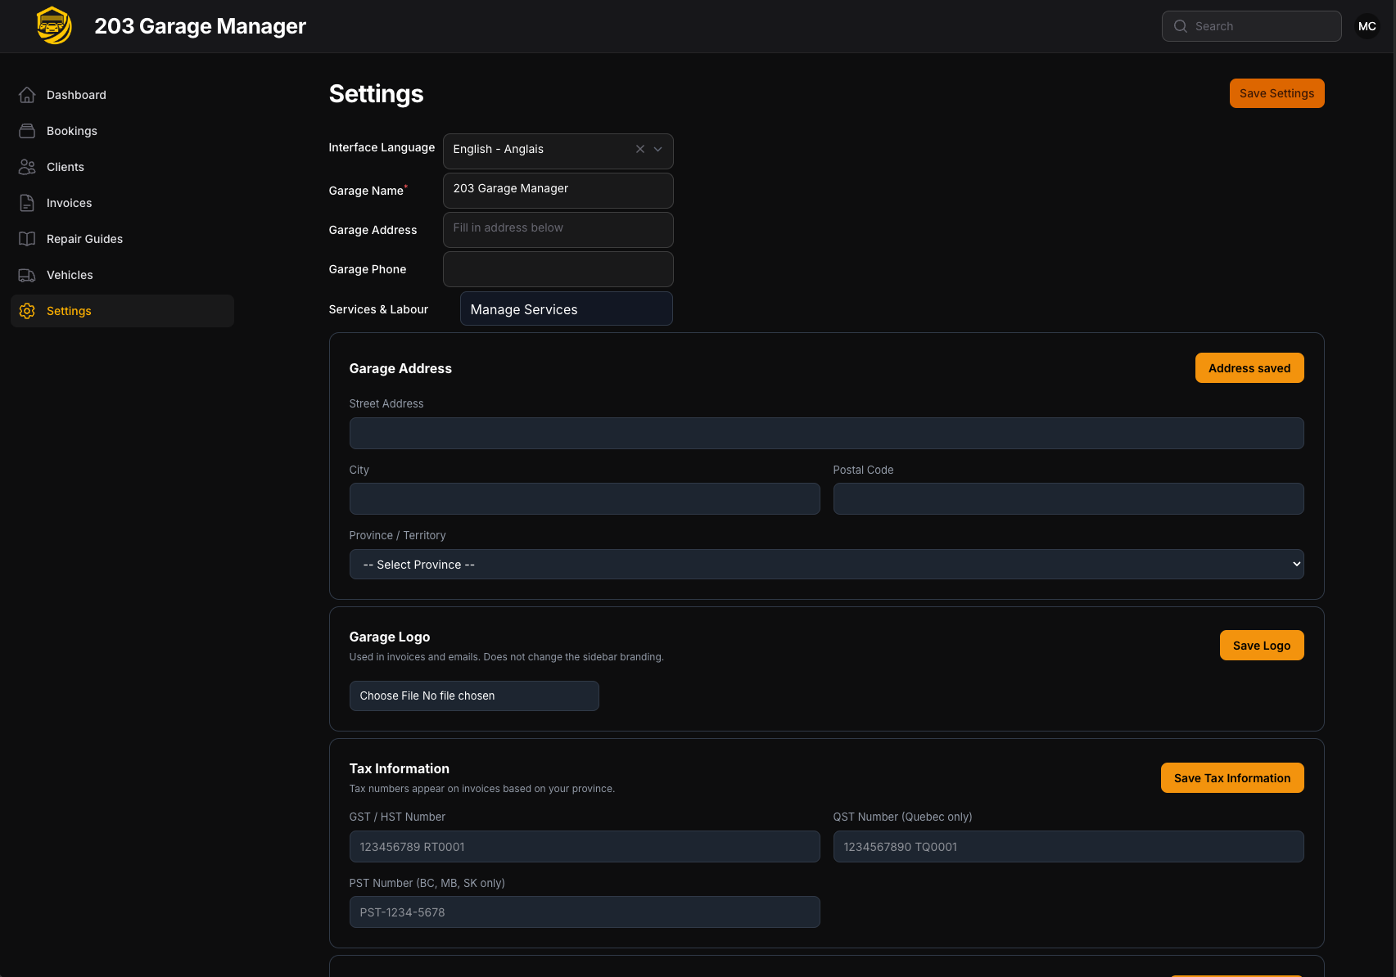The height and width of the screenshot is (977, 1396).
Task: Go to Vehicles section
Action: 122,275
